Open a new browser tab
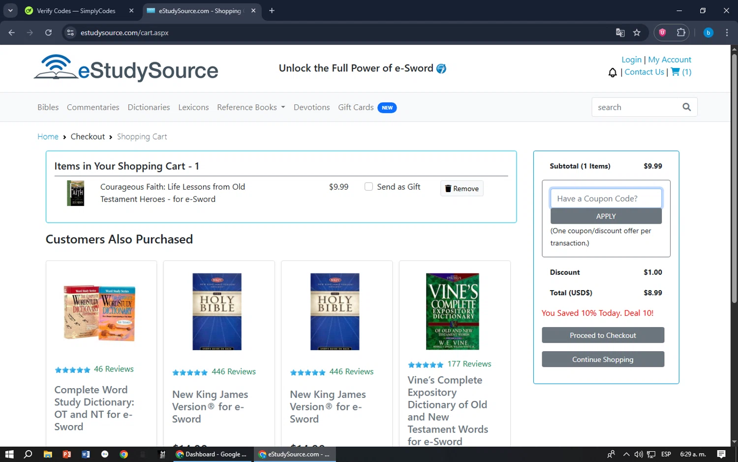Viewport: 738px width, 462px height. click(272, 10)
